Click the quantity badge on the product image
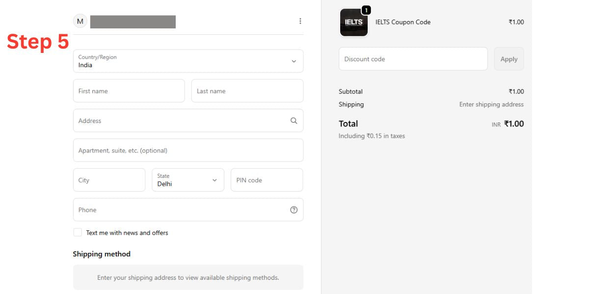Screen dimensions: 589x294 click(x=366, y=10)
